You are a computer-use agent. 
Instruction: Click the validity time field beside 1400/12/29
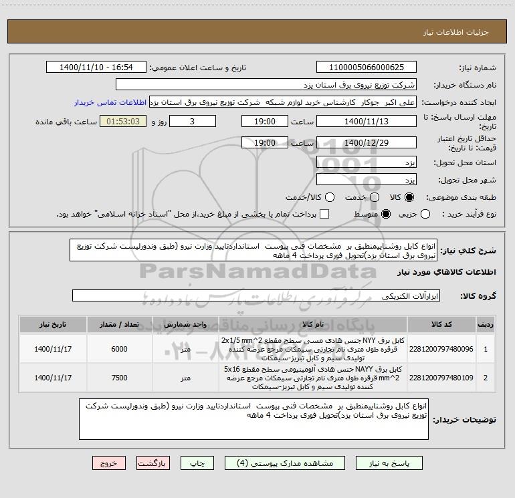[265, 143]
